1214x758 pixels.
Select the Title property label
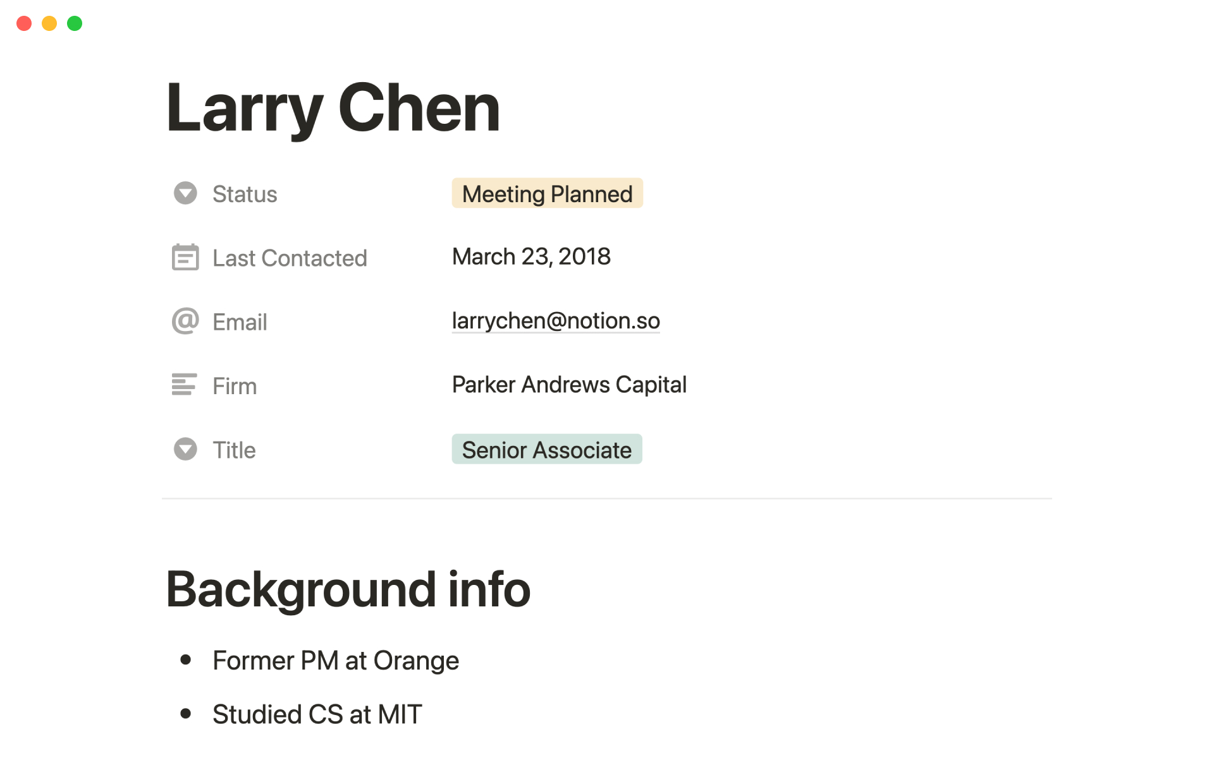point(234,450)
